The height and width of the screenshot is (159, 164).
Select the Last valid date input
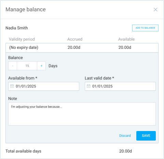(120, 86)
